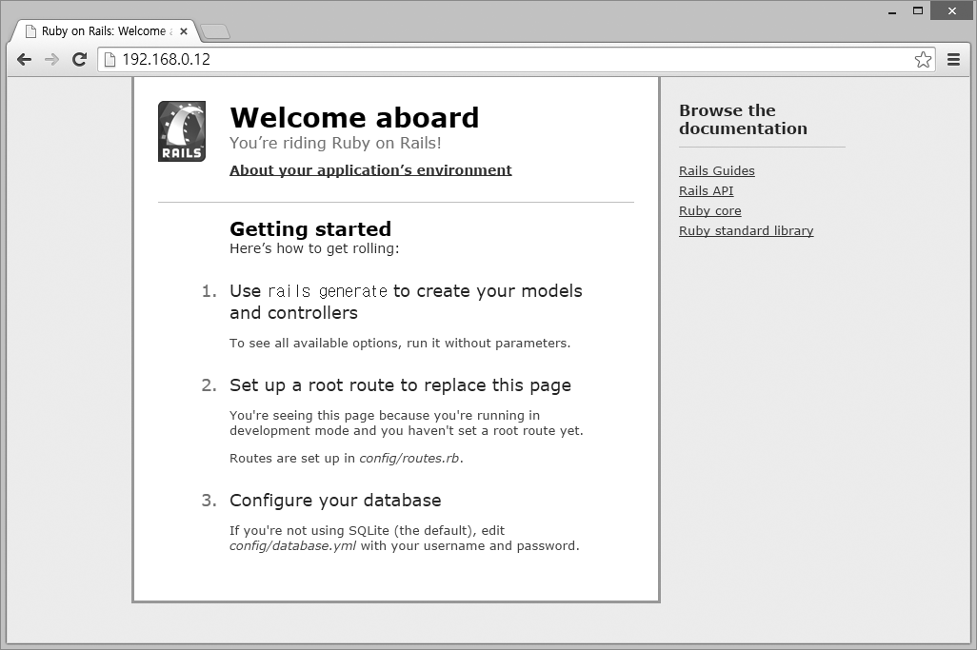
Task: Open the Rails Guides link
Action: [716, 171]
